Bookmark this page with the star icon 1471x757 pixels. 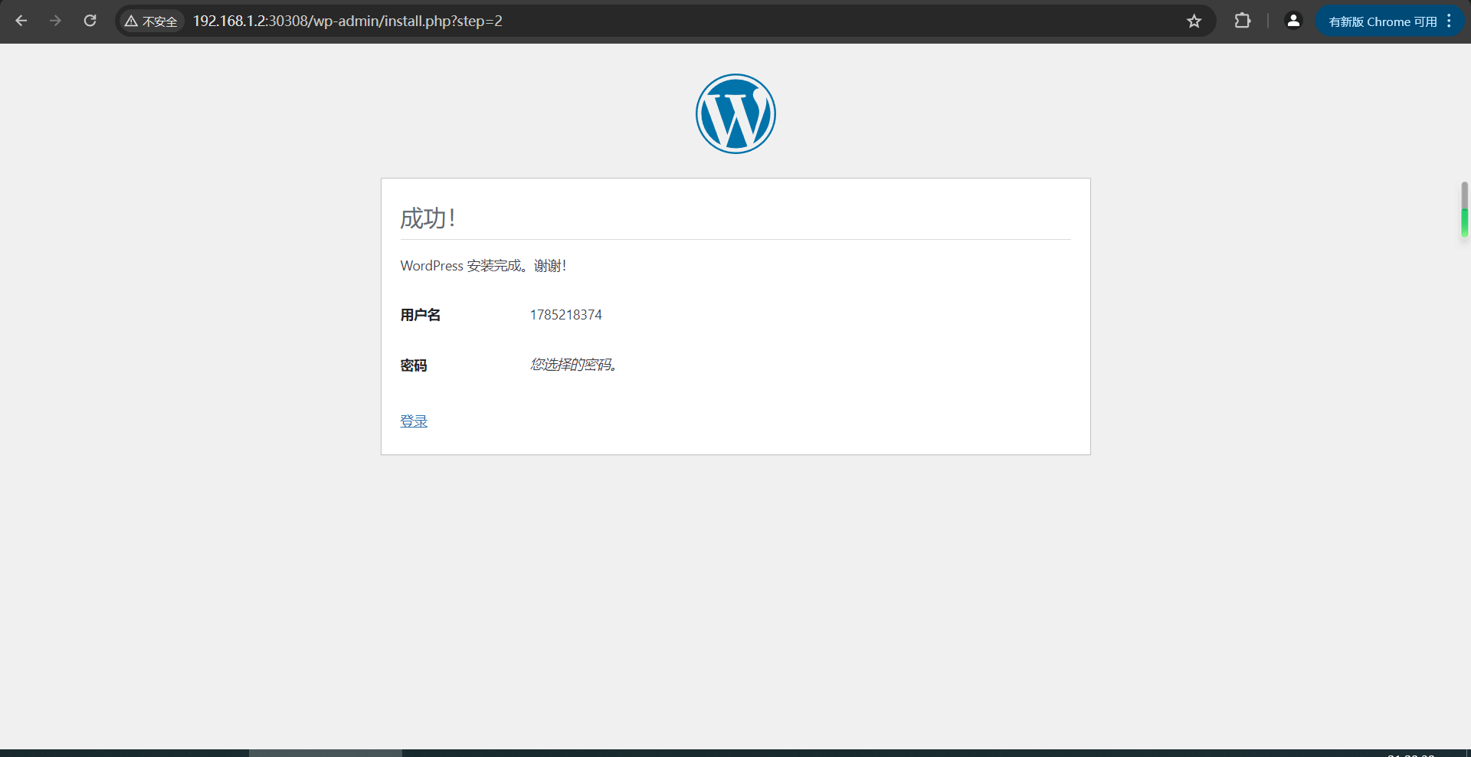click(x=1194, y=21)
